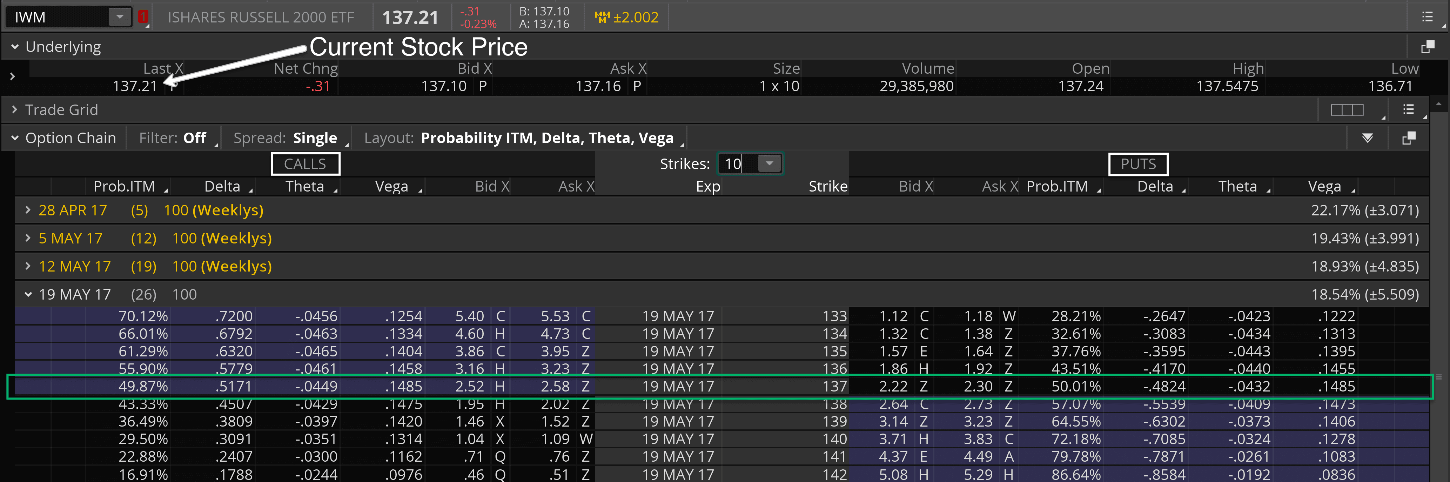The height and width of the screenshot is (482, 1450).
Task: Click the 140 strike put ask 3.83
Action: (978, 439)
